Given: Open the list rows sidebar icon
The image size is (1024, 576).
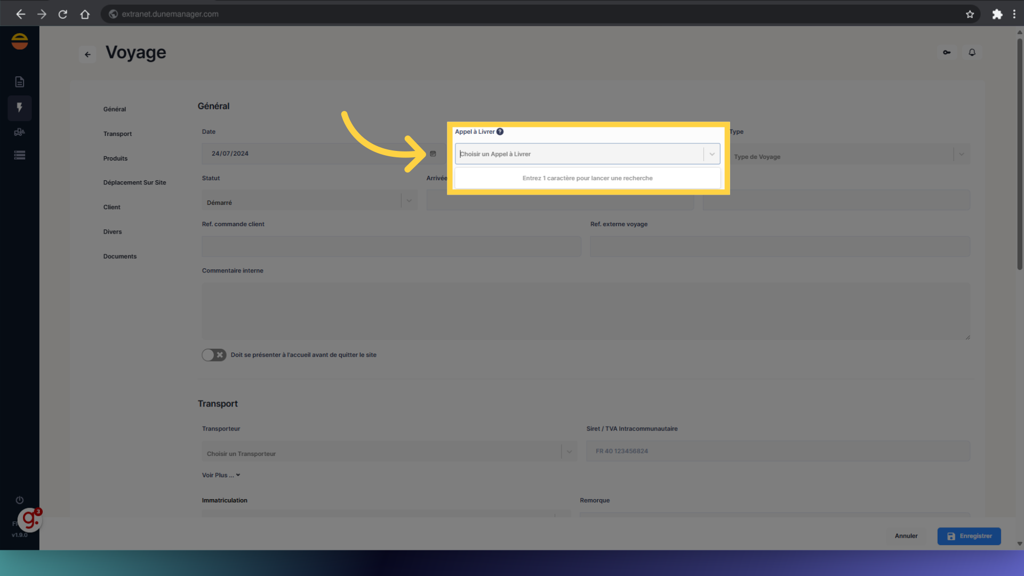Looking at the screenshot, I should click(20, 155).
